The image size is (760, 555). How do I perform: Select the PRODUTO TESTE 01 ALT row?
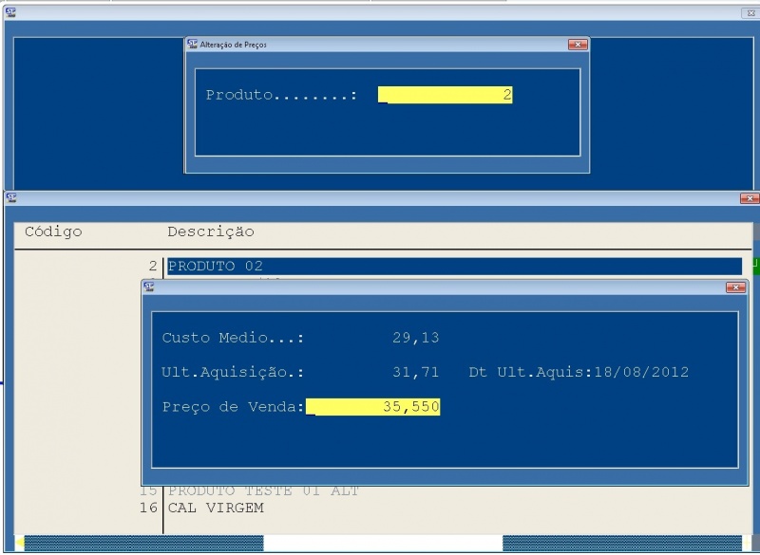266,490
